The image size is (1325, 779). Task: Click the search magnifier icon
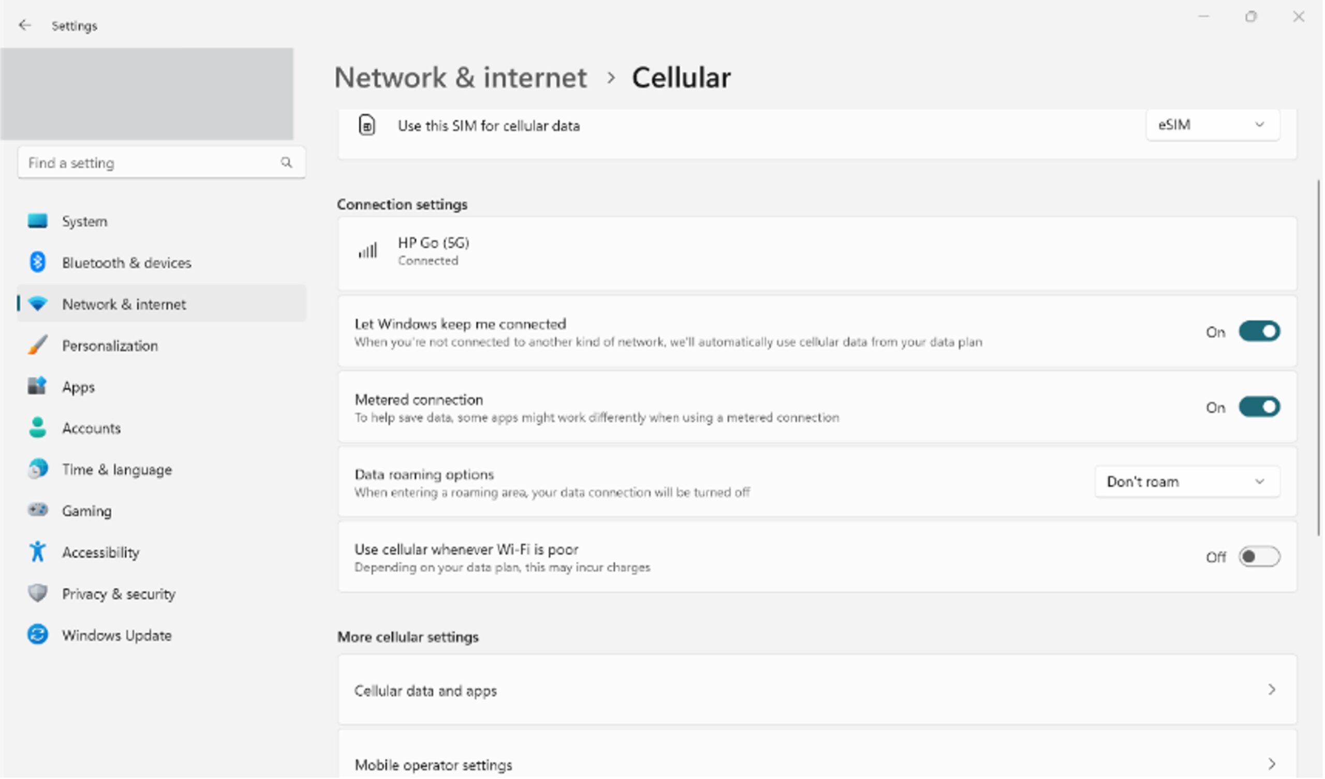pyautogui.click(x=286, y=162)
